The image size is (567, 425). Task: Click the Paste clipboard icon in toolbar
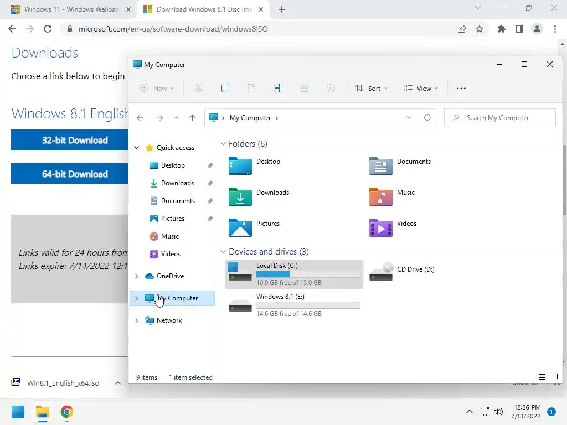click(251, 88)
